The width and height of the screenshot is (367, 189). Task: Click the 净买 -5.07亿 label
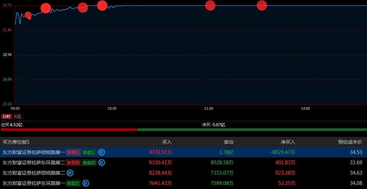214,125
